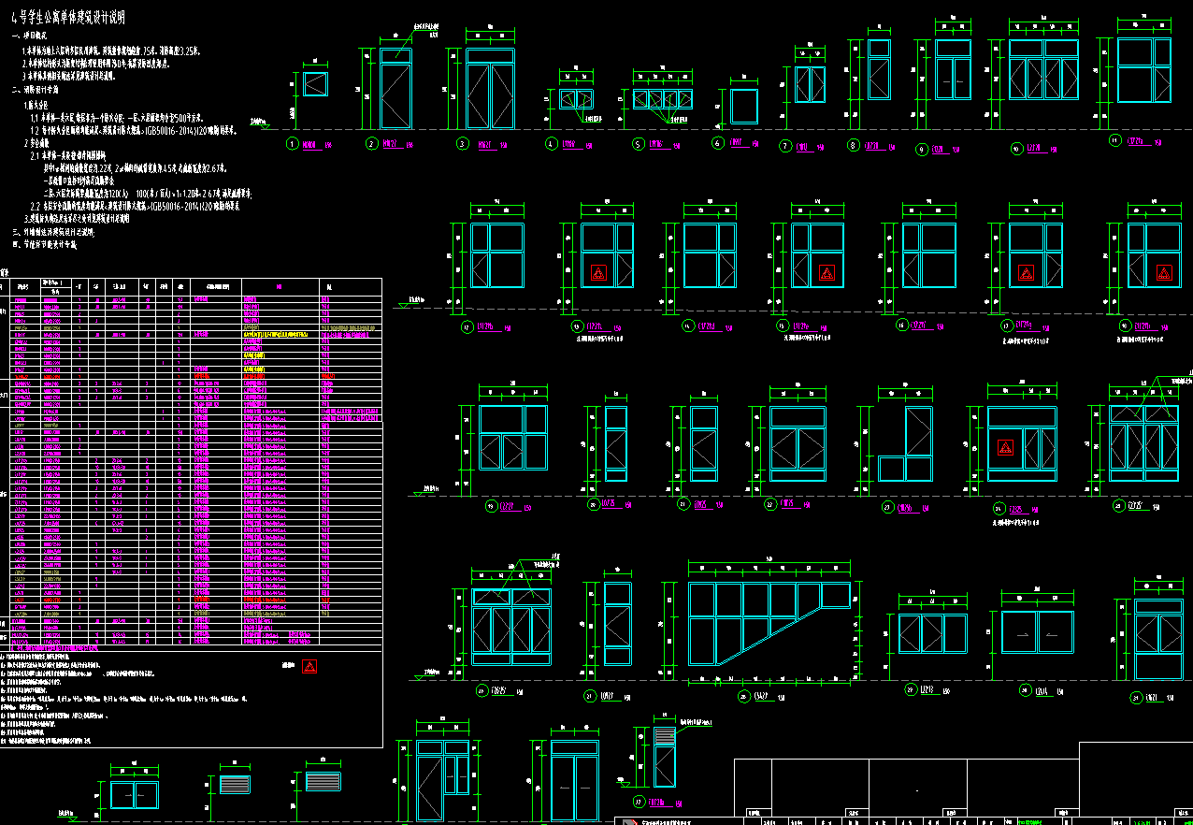Select detail marker number 3
The height and width of the screenshot is (825, 1193).
[x=462, y=144]
